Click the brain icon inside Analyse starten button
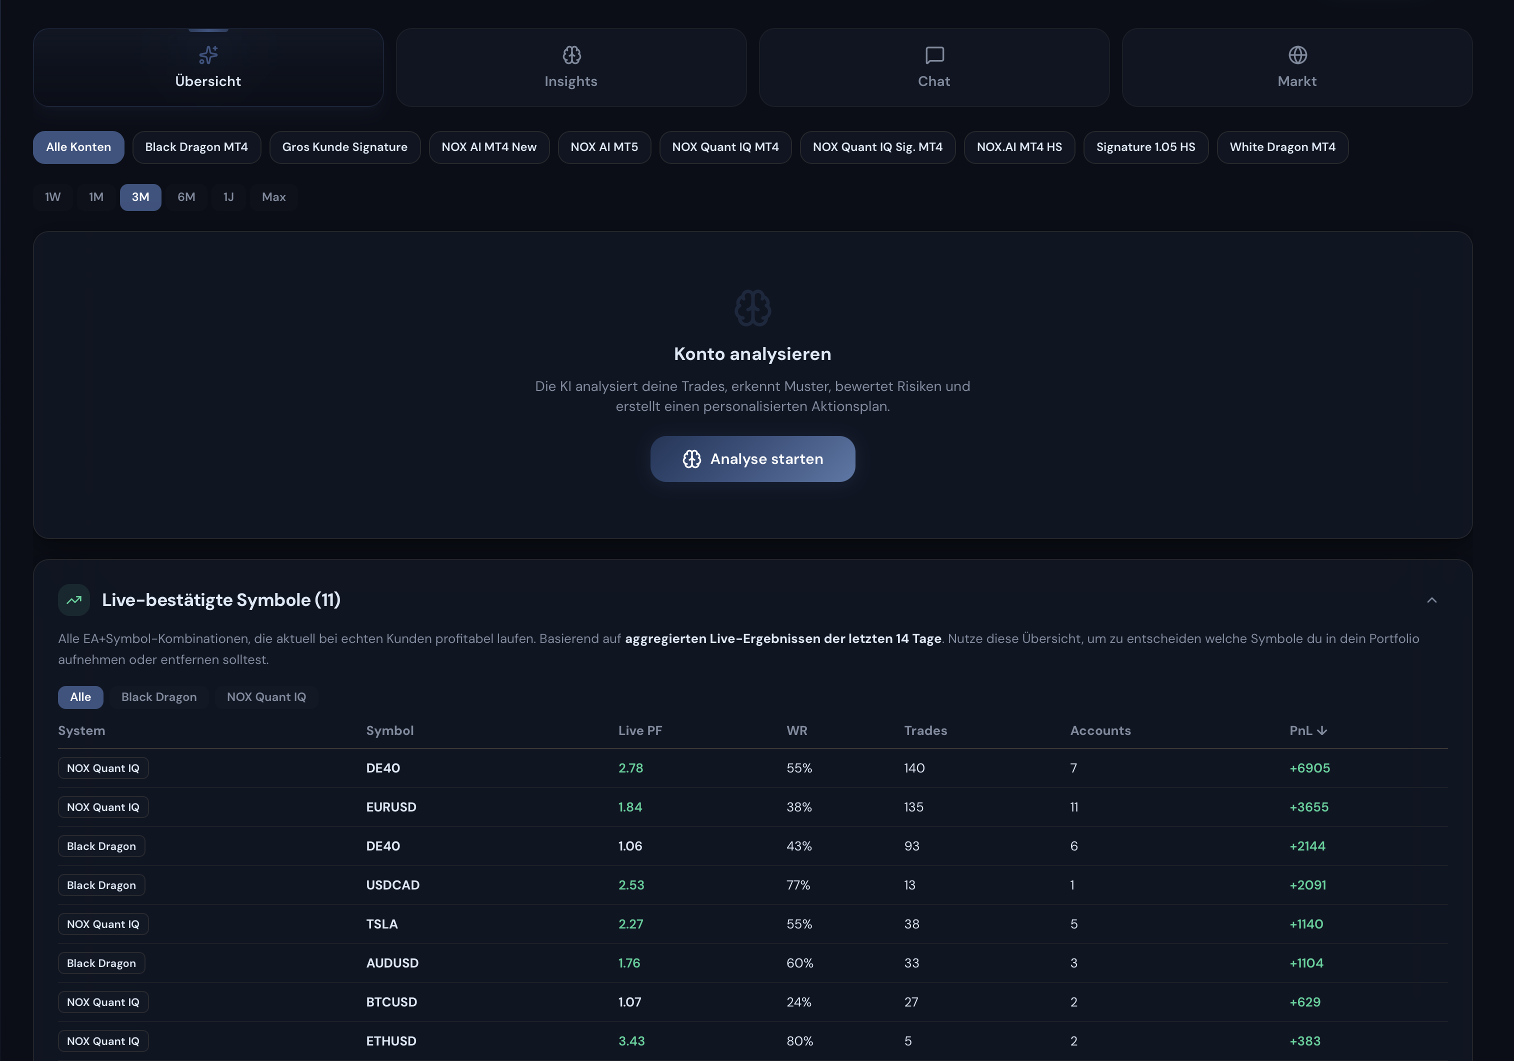 (691, 459)
